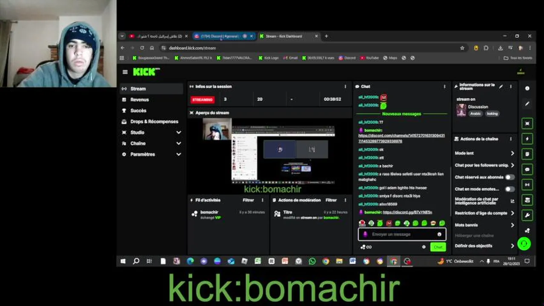Image resolution: width=544 pixels, height=306 pixels.
Task: Click the green KICK logo
Action: tap(146, 72)
